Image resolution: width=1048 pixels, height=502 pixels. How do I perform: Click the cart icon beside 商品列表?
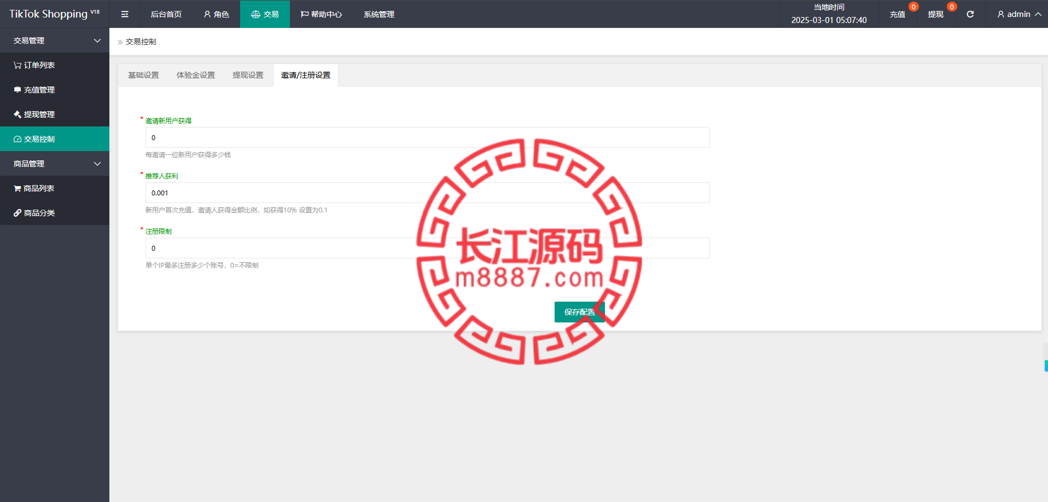18,188
